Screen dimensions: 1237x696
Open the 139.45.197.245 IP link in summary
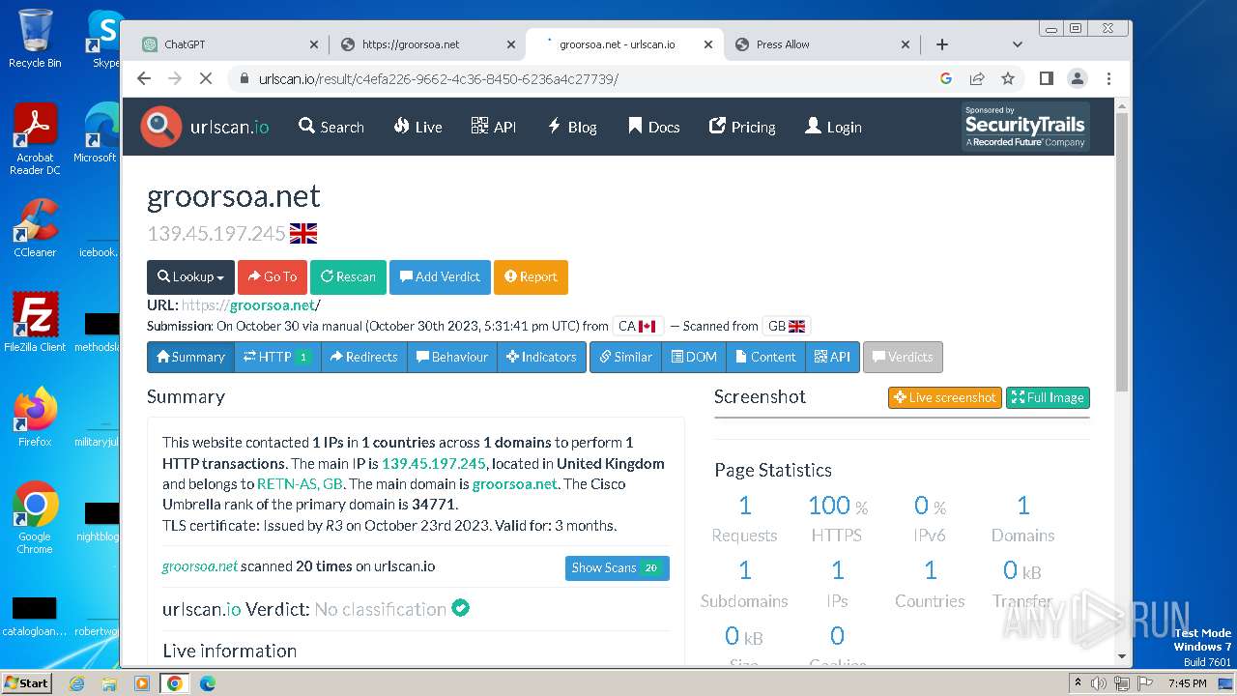[x=434, y=464]
